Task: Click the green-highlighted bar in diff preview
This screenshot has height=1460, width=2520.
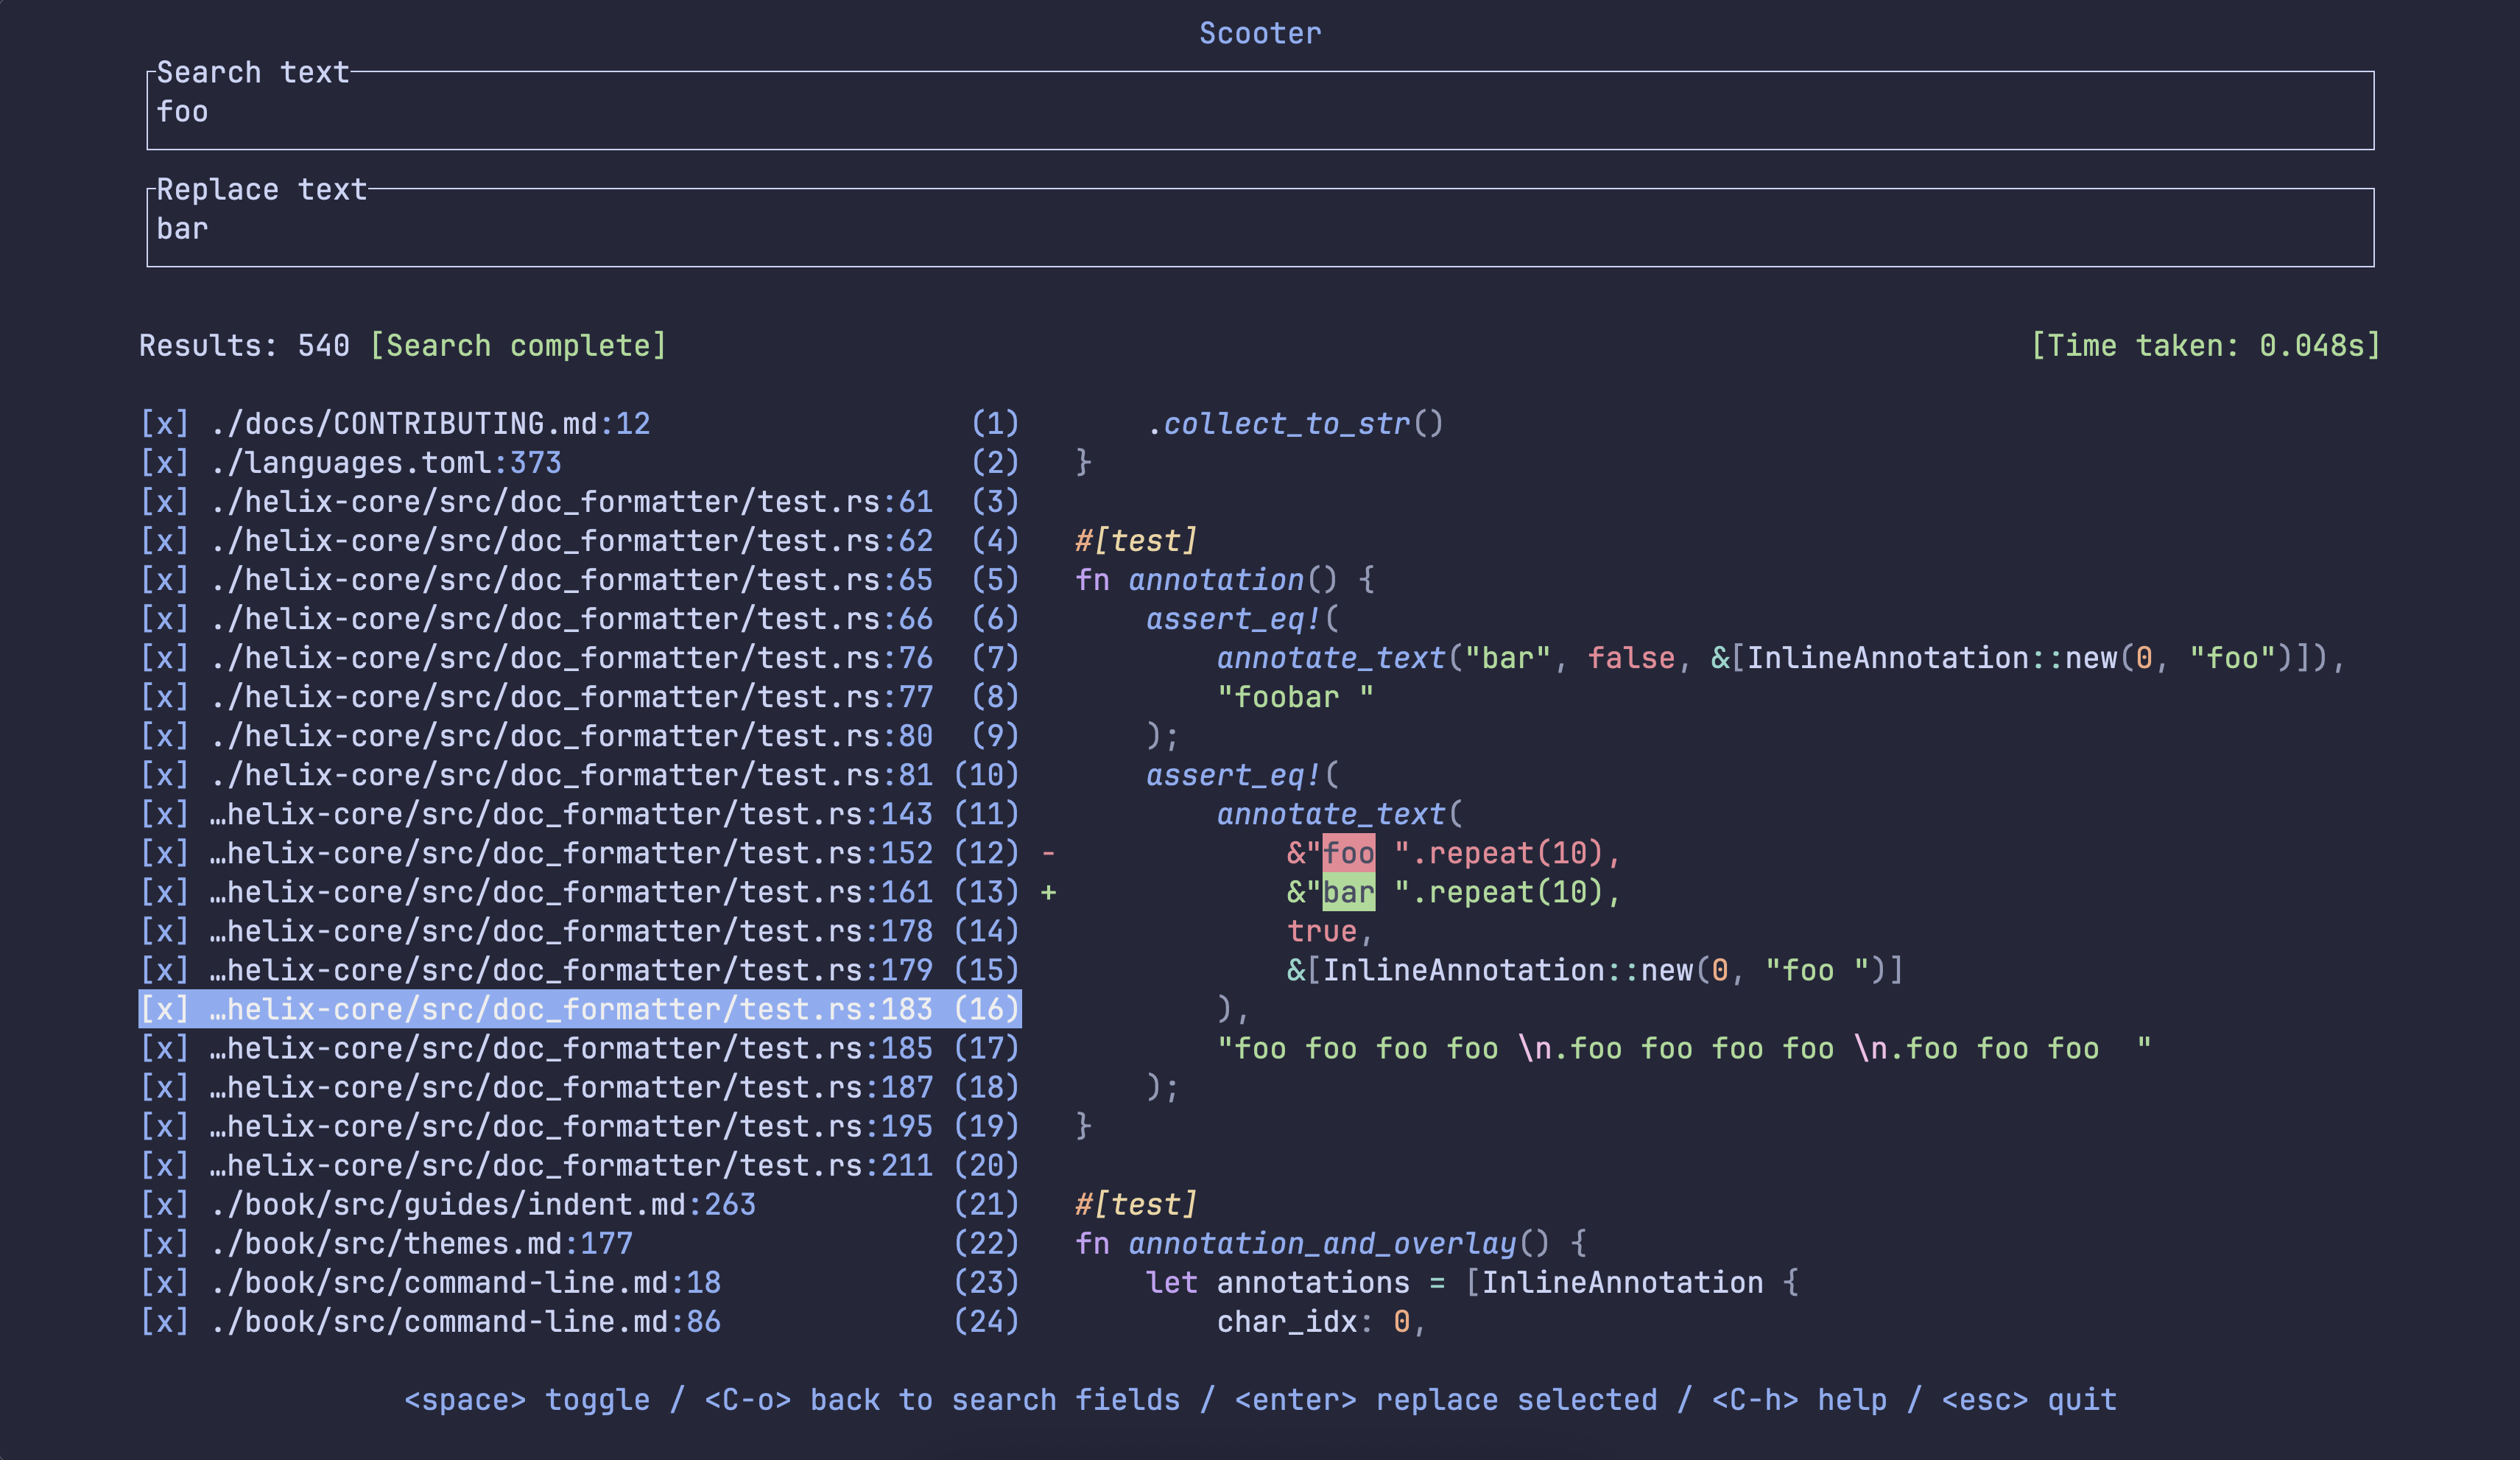Action: tap(1348, 892)
